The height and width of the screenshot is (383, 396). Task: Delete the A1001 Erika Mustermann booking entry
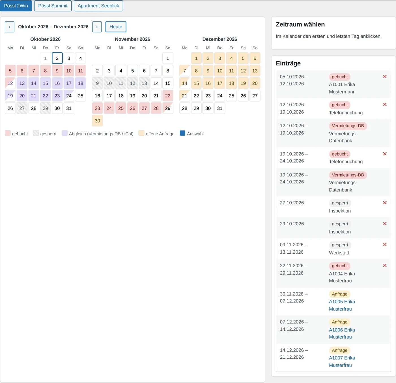385,77
